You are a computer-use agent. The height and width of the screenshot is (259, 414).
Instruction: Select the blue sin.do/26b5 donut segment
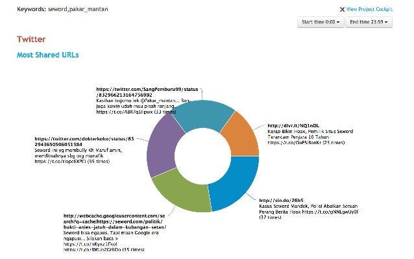click(235, 182)
